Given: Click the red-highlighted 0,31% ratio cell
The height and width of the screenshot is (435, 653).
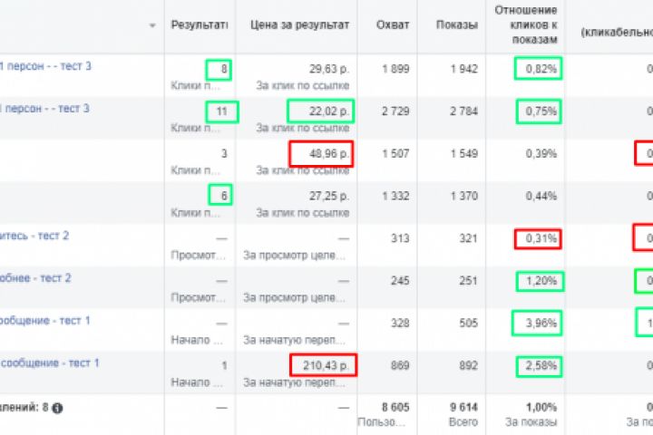Looking at the screenshot, I should pos(538,239).
